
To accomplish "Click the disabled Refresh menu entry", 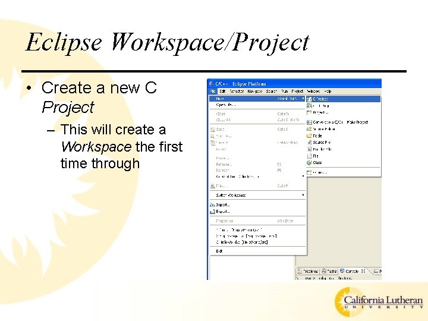I will 257,171.
